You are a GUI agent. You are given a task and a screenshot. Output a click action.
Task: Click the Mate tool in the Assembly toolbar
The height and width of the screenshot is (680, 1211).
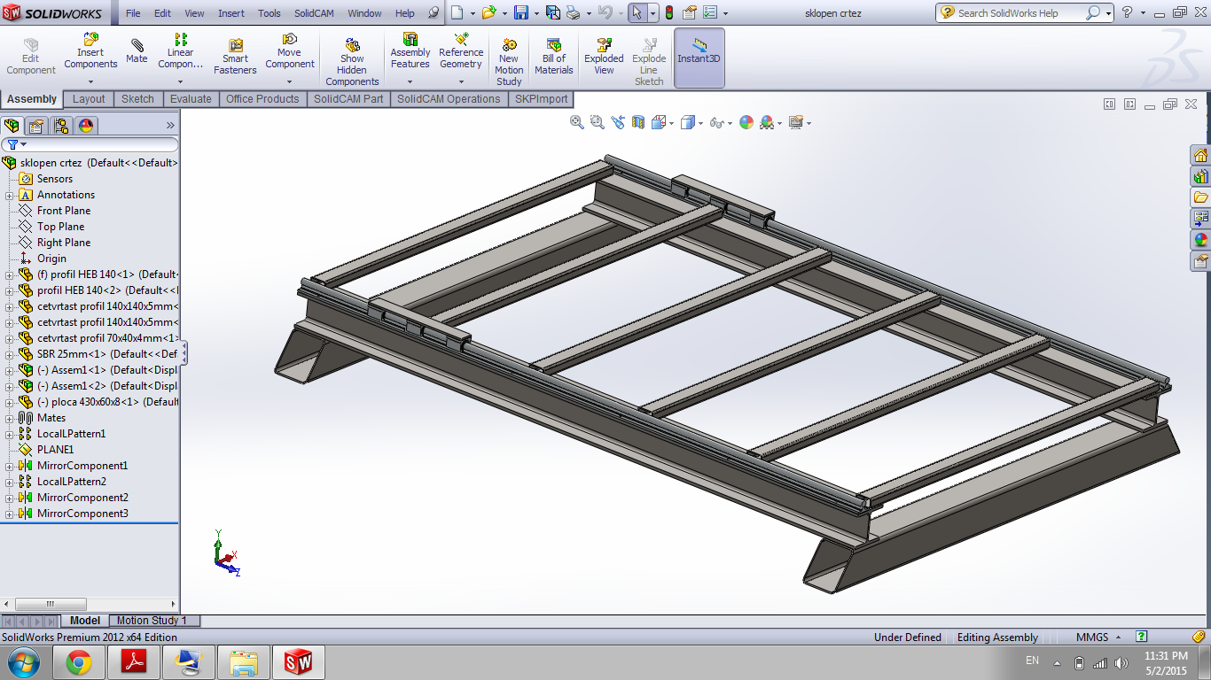point(137,50)
